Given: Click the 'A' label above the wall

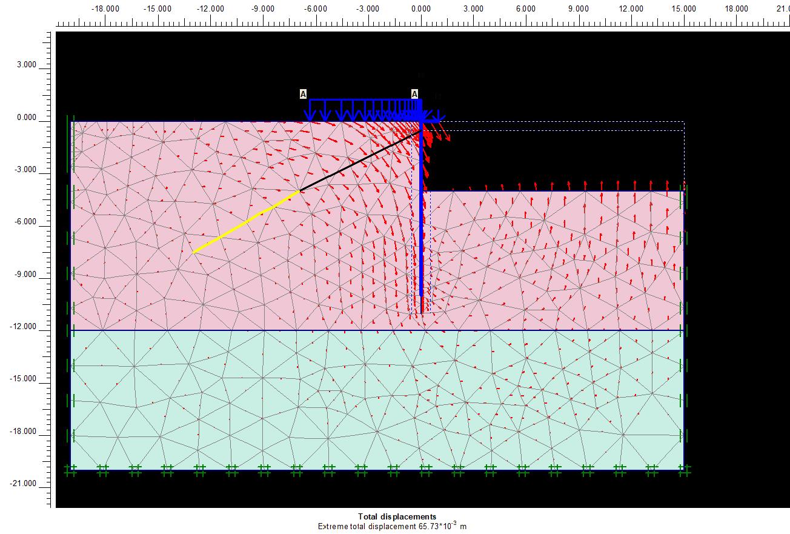Looking at the screenshot, I should [x=414, y=94].
